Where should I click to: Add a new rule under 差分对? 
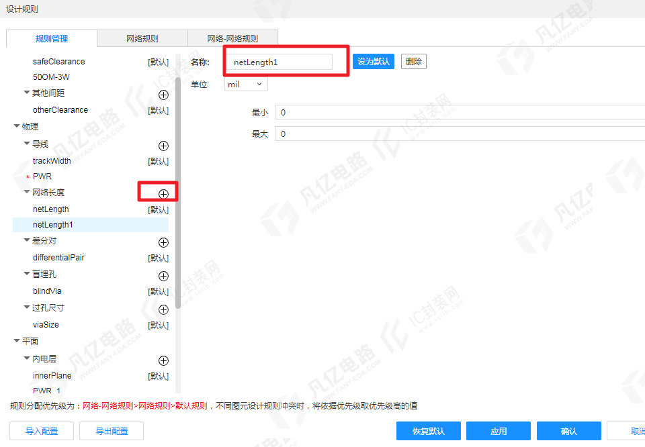163,242
